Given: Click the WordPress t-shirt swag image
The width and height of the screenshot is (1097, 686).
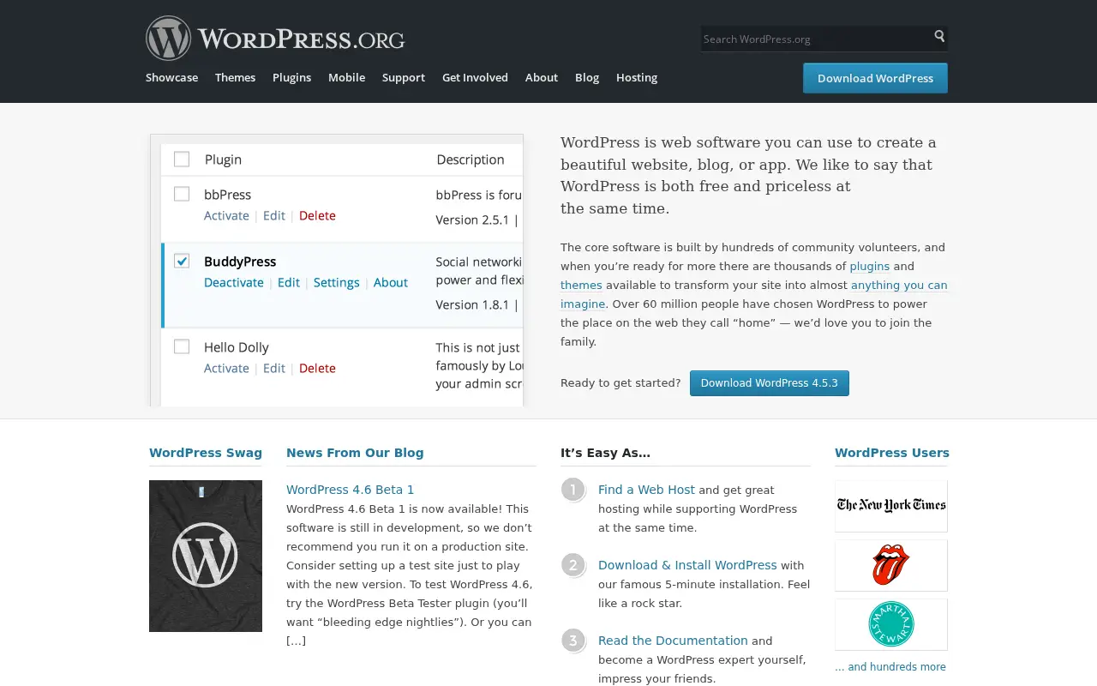Looking at the screenshot, I should click(x=206, y=556).
